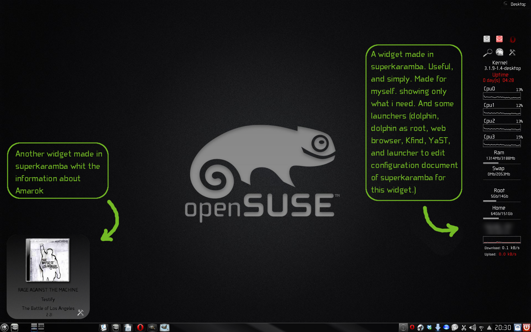Click the Rage Against the Machine album cover

point(48,260)
